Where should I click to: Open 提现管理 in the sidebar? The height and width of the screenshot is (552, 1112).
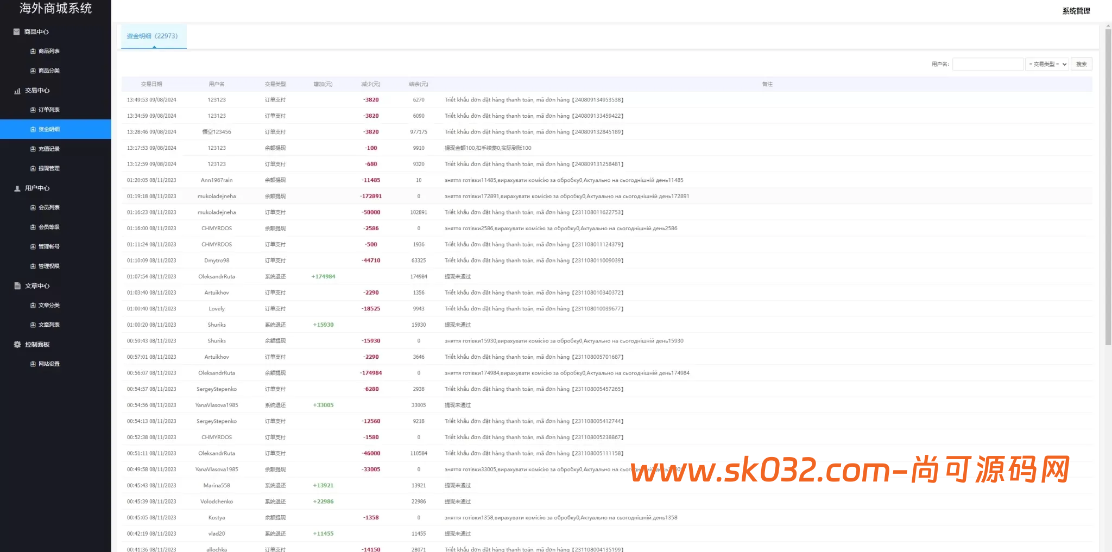[x=49, y=169]
